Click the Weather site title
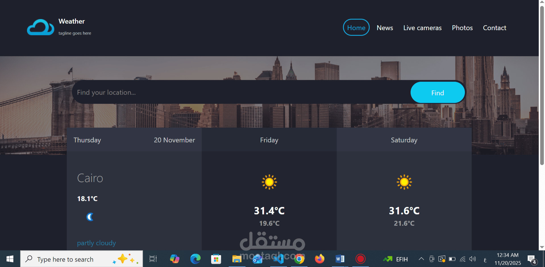The image size is (545, 267). click(x=72, y=21)
